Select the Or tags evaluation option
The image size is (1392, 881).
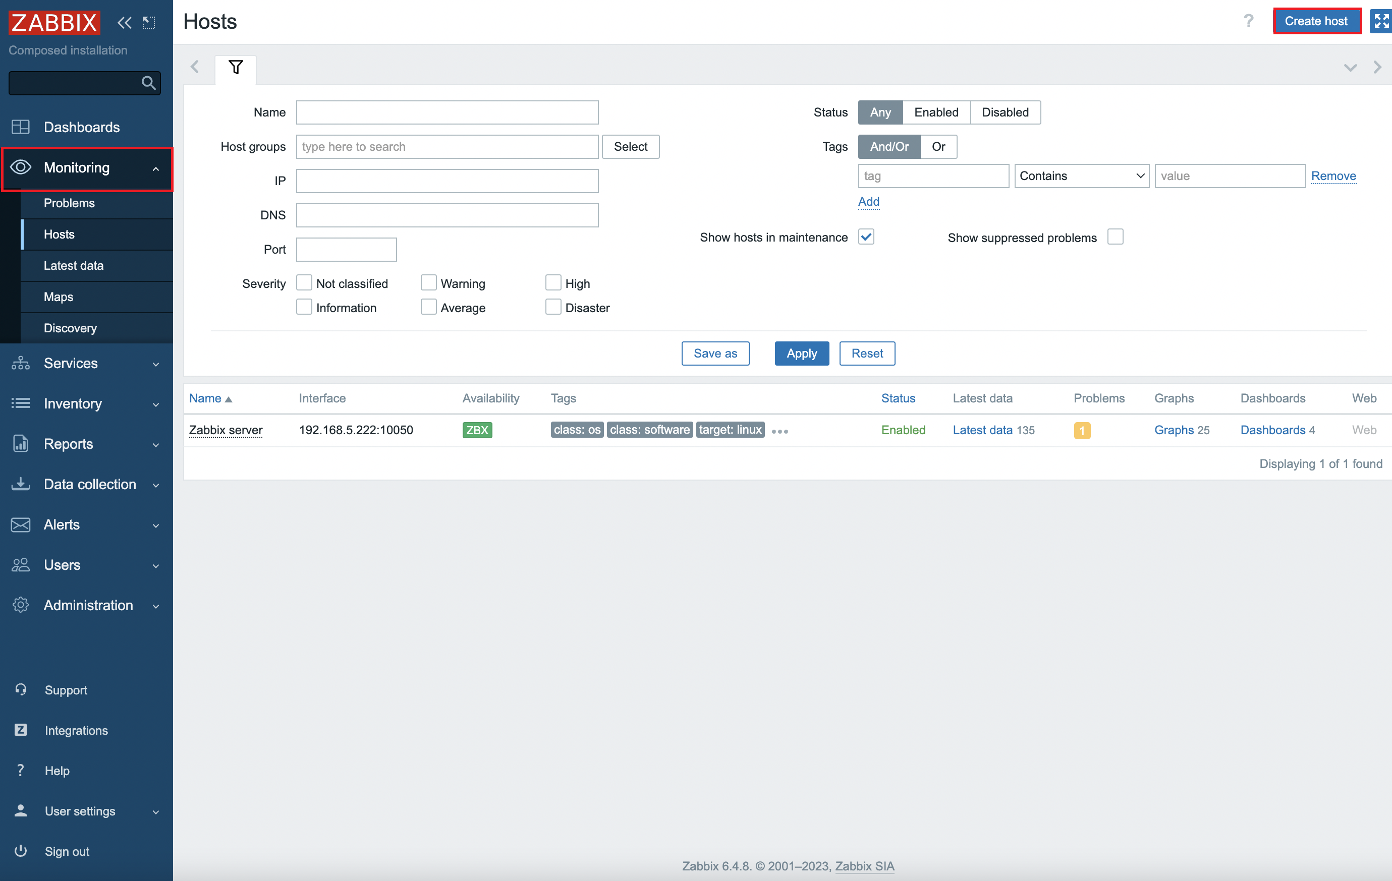[x=938, y=147]
